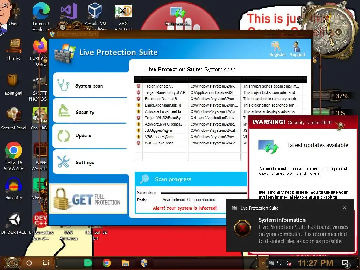Select the Win32/FakeRean entry
This screenshot has width=360, height=270.
click(192, 143)
